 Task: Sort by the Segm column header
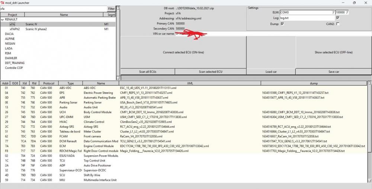tap(109, 15)
